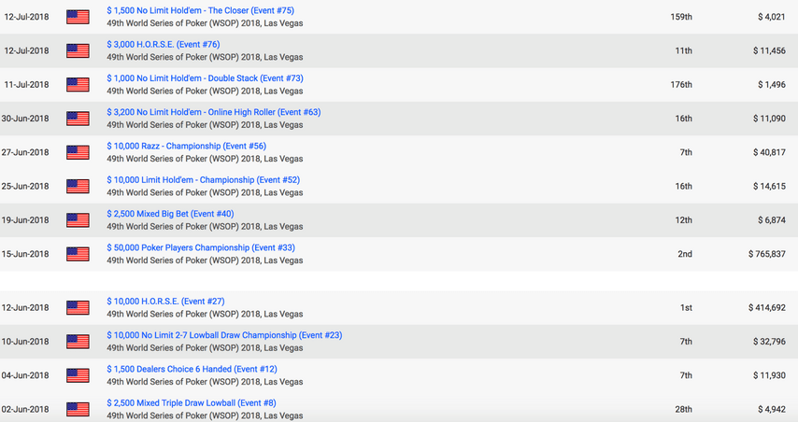Image resolution: width=798 pixels, height=422 pixels.
Task: Open $1,500 Dealers Choice 6 Handed link
Action: [x=192, y=369]
